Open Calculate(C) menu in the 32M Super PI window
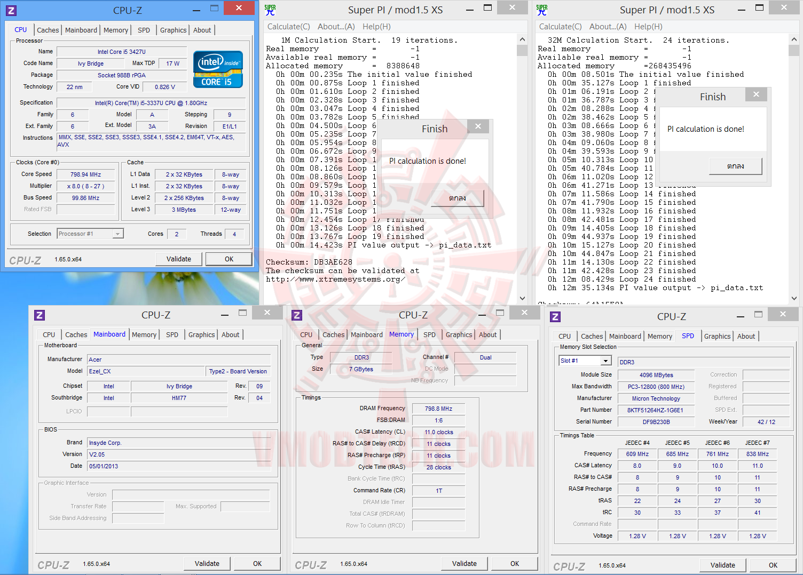This screenshot has width=803, height=575. (560, 27)
